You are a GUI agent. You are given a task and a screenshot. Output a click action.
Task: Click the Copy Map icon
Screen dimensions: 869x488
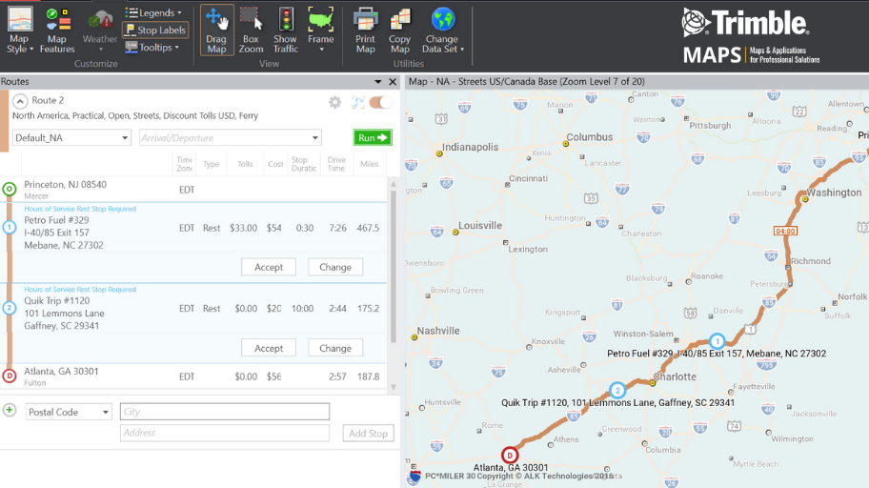coord(399,30)
